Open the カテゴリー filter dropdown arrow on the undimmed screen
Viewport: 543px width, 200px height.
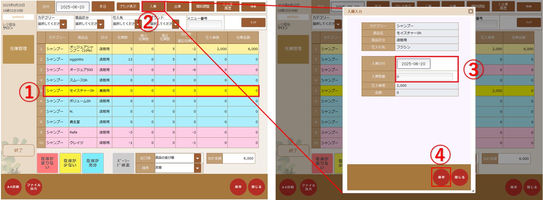coord(63,24)
